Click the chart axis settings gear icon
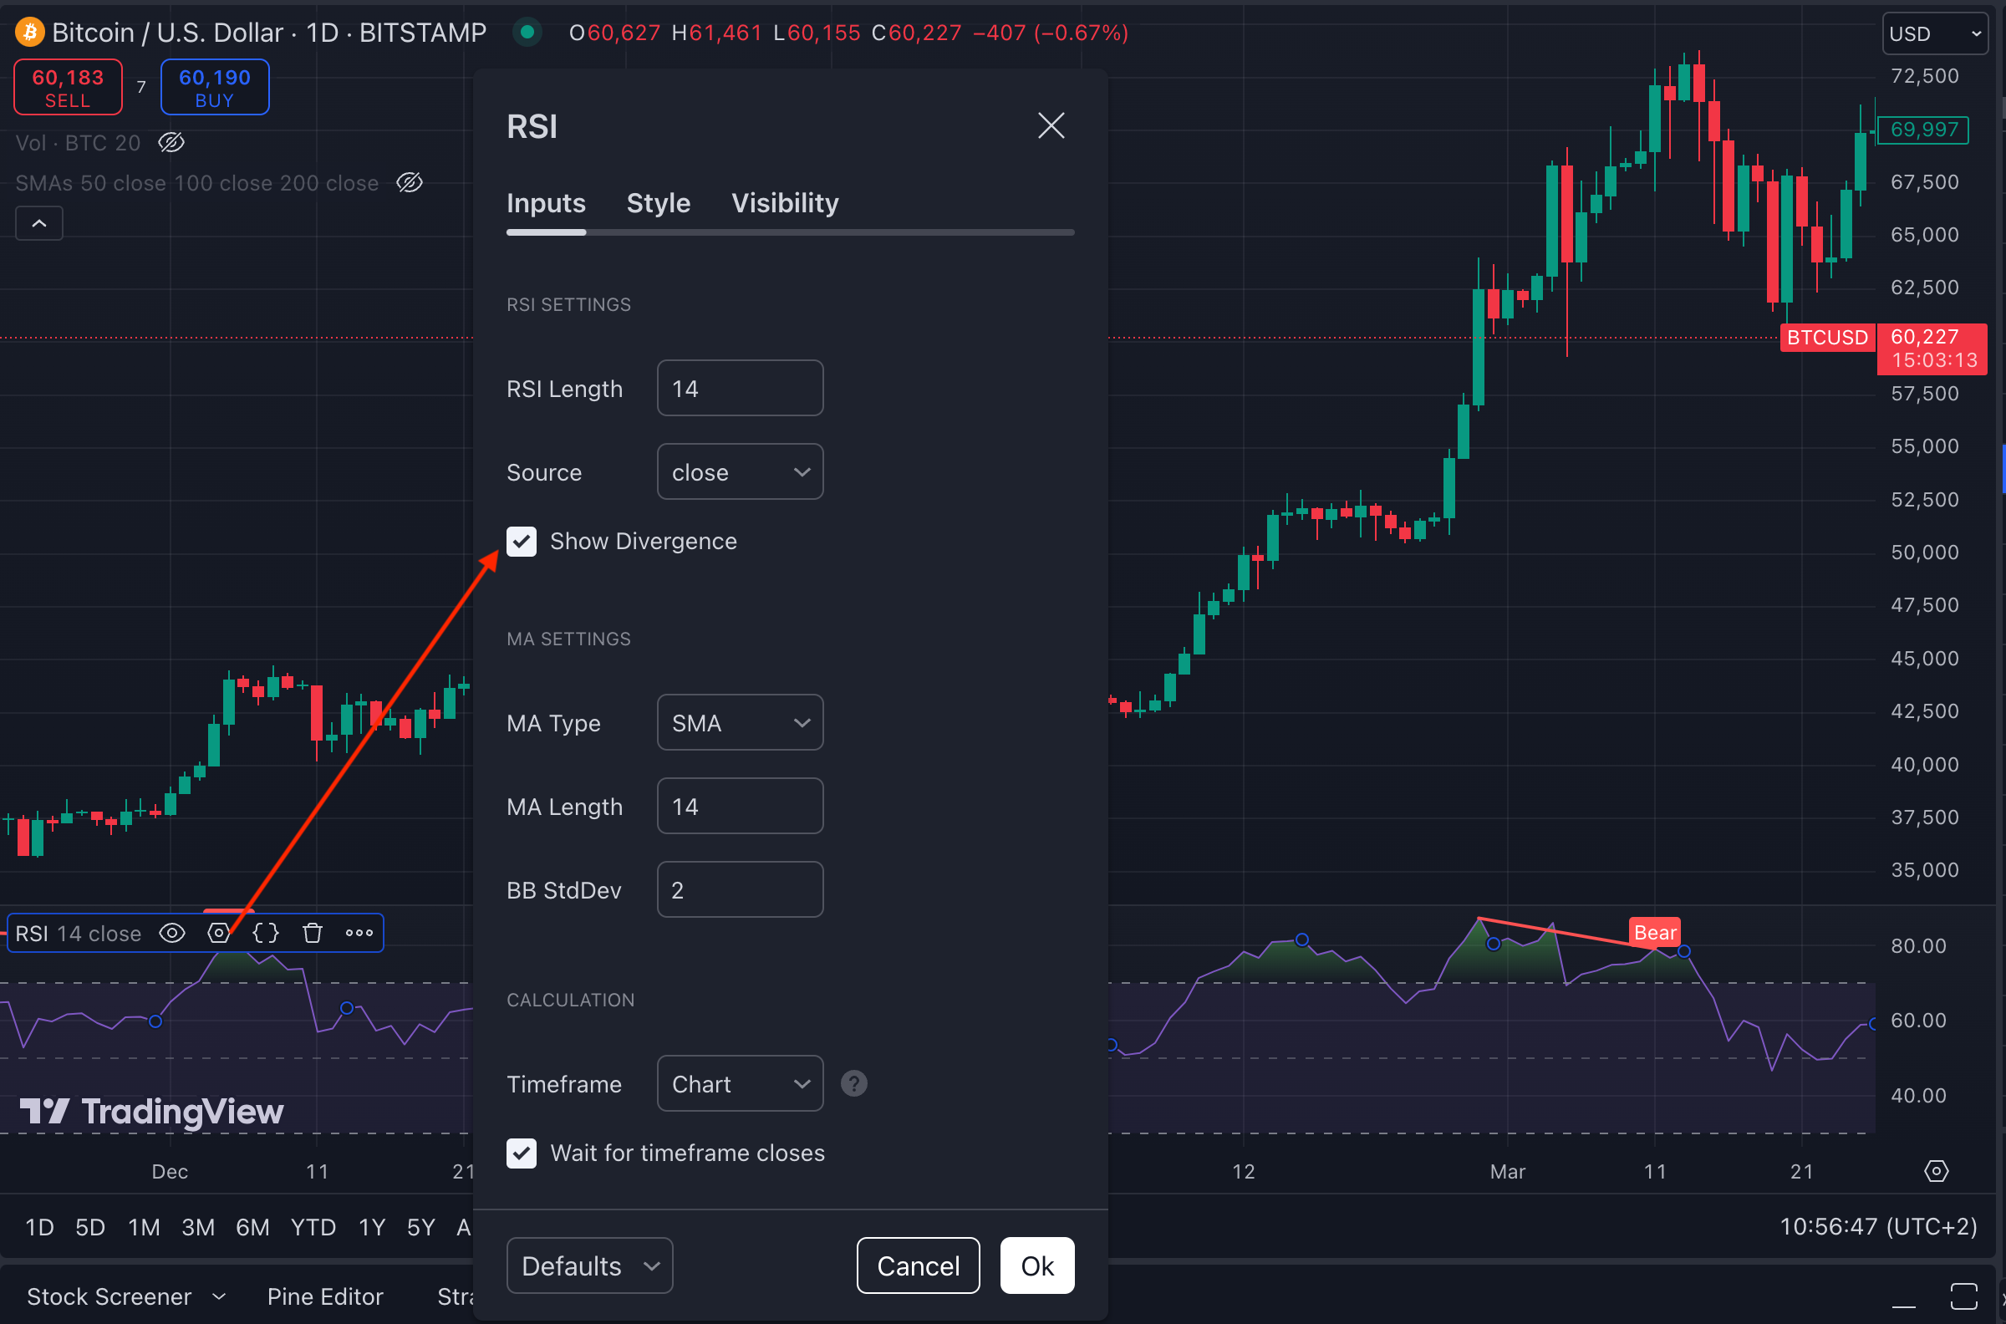2006x1324 pixels. [1936, 1171]
